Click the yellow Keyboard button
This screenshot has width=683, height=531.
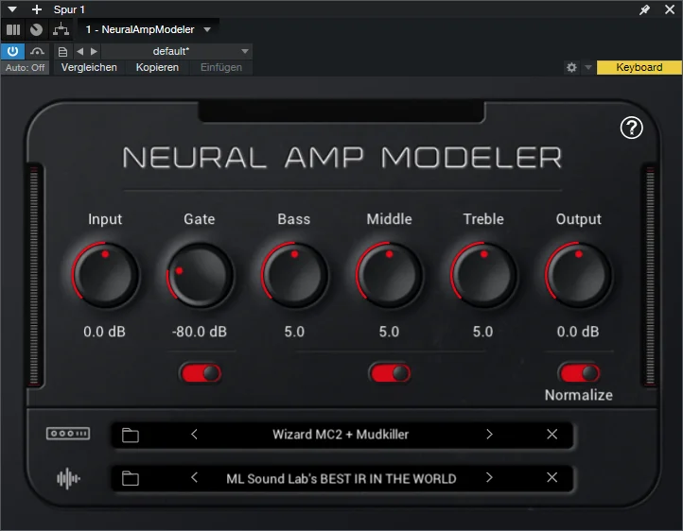[639, 67]
